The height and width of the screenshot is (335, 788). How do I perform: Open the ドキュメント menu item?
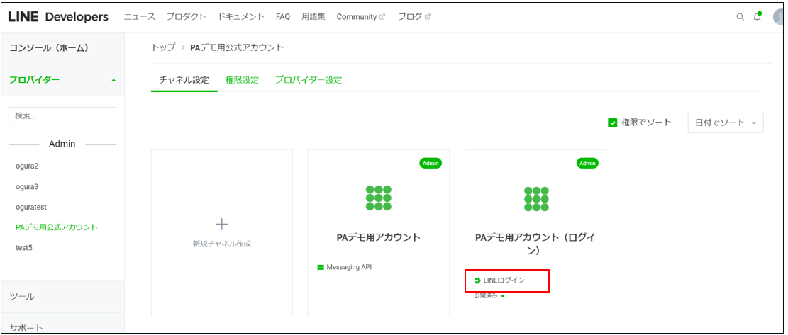tap(241, 16)
